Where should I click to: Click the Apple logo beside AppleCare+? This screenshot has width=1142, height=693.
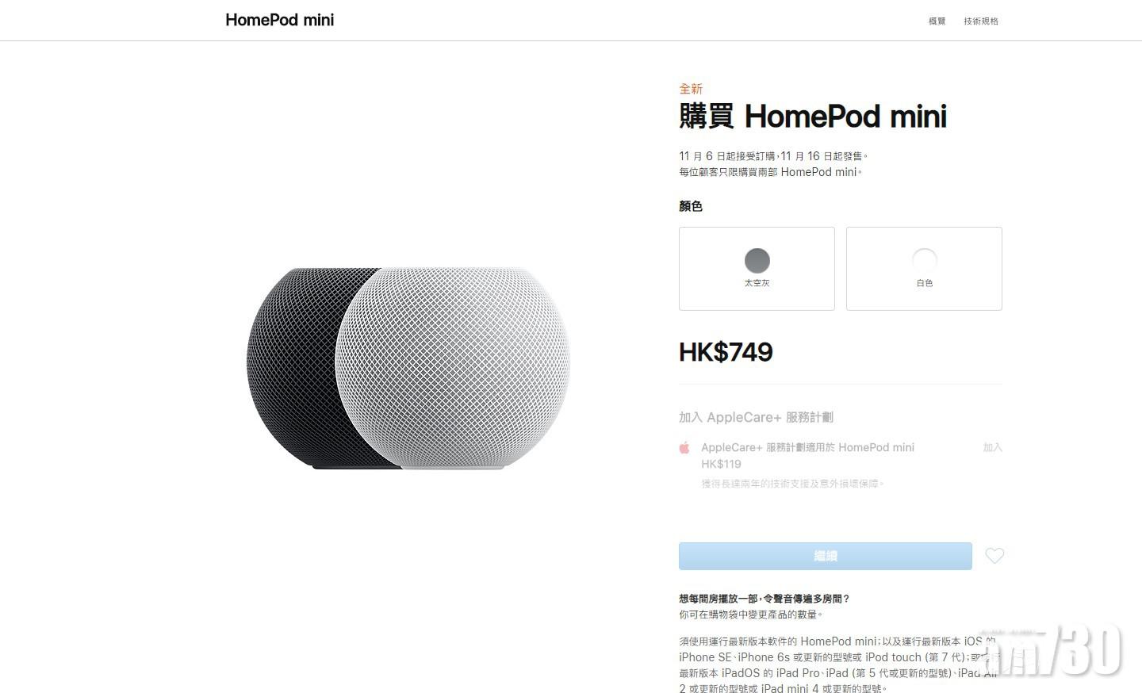684,448
